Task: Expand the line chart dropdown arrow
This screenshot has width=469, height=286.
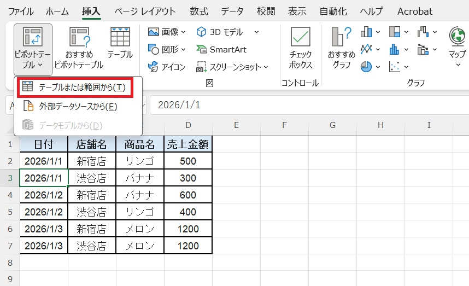Action: coord(378,49)
